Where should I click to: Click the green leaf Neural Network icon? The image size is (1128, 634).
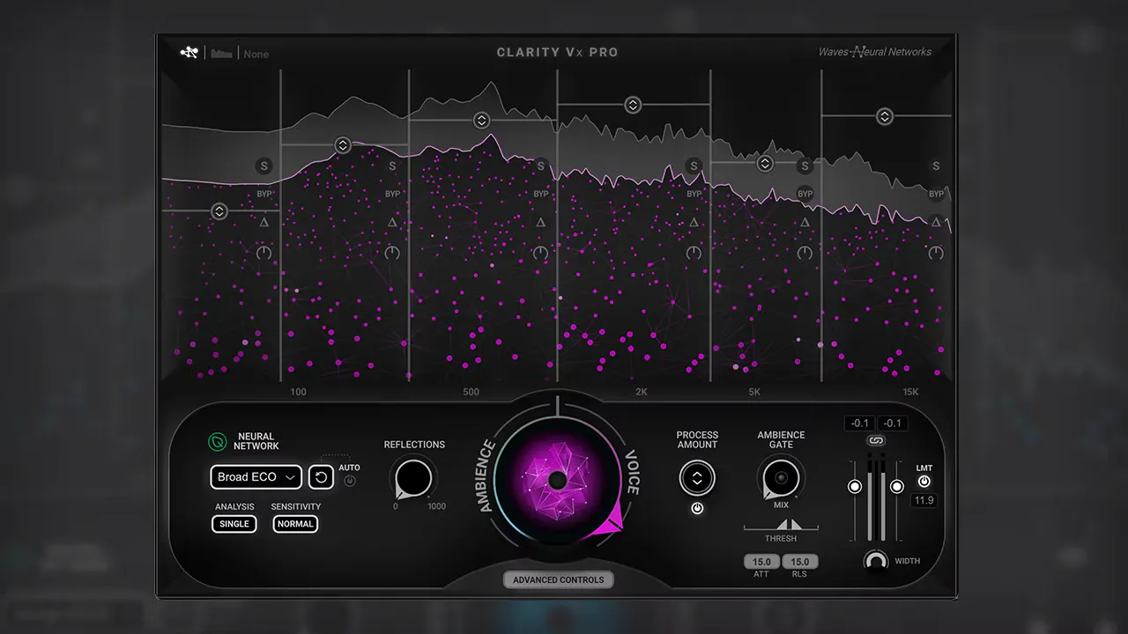[217, 441]
